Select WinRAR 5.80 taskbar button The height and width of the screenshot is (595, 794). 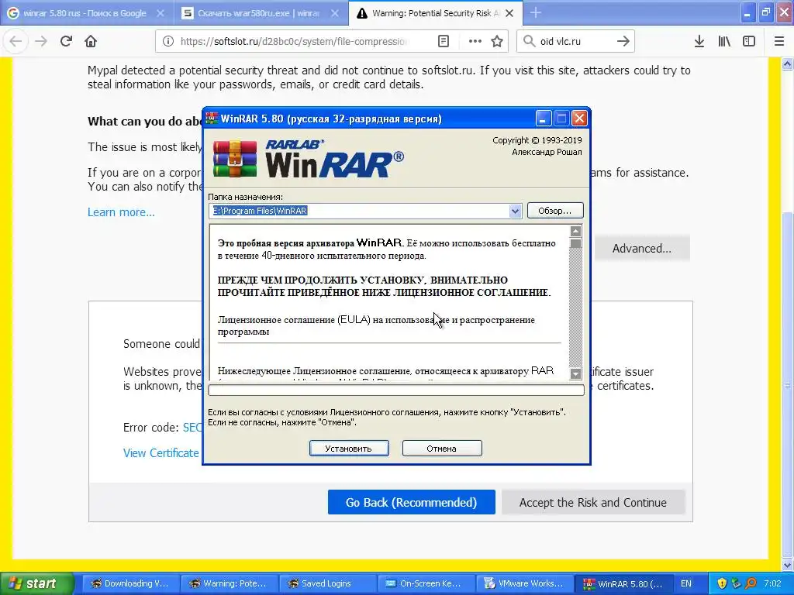pos(623,583)
